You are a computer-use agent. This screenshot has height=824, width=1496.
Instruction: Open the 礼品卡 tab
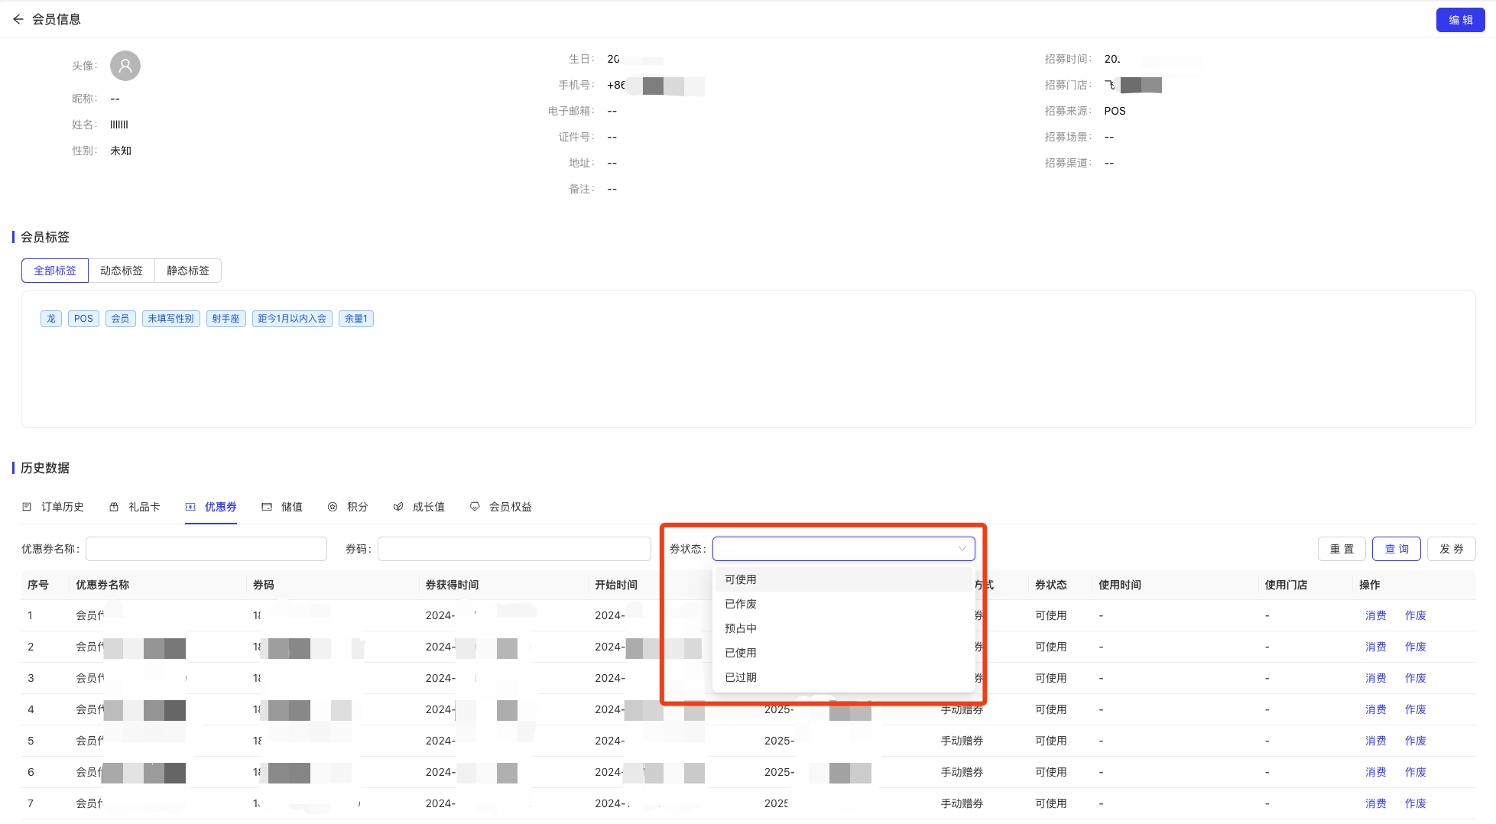(x=135, y=507)
